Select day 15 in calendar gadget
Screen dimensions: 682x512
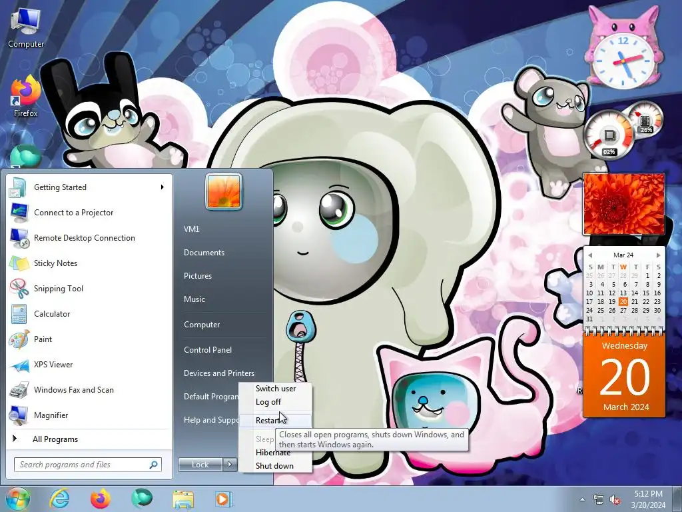646,293
